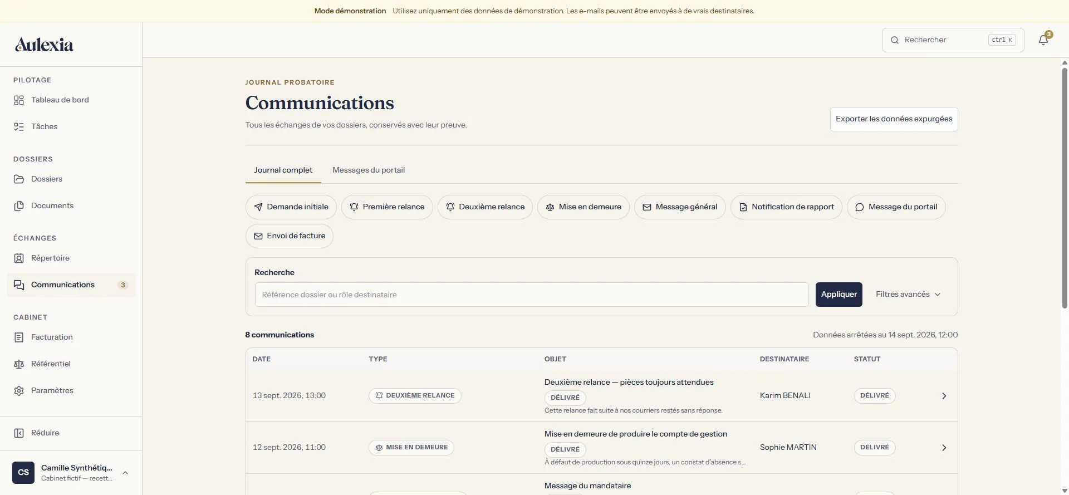The width and height of the screenshot is (1069, 495).
Task: Select the OBJET column header
Action: pos(555,359)
